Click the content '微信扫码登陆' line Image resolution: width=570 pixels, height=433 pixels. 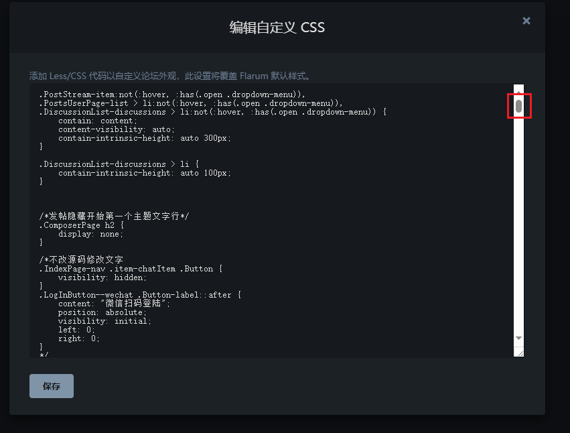point(114,304)
